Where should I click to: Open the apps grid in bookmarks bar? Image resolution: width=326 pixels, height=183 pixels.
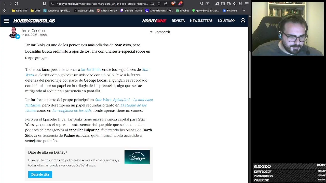pyautogui.click(x=4, y=11)
